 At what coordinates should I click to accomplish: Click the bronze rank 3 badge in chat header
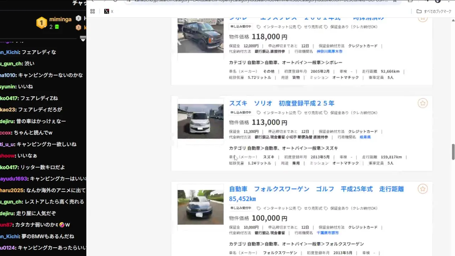coord(79,27)
